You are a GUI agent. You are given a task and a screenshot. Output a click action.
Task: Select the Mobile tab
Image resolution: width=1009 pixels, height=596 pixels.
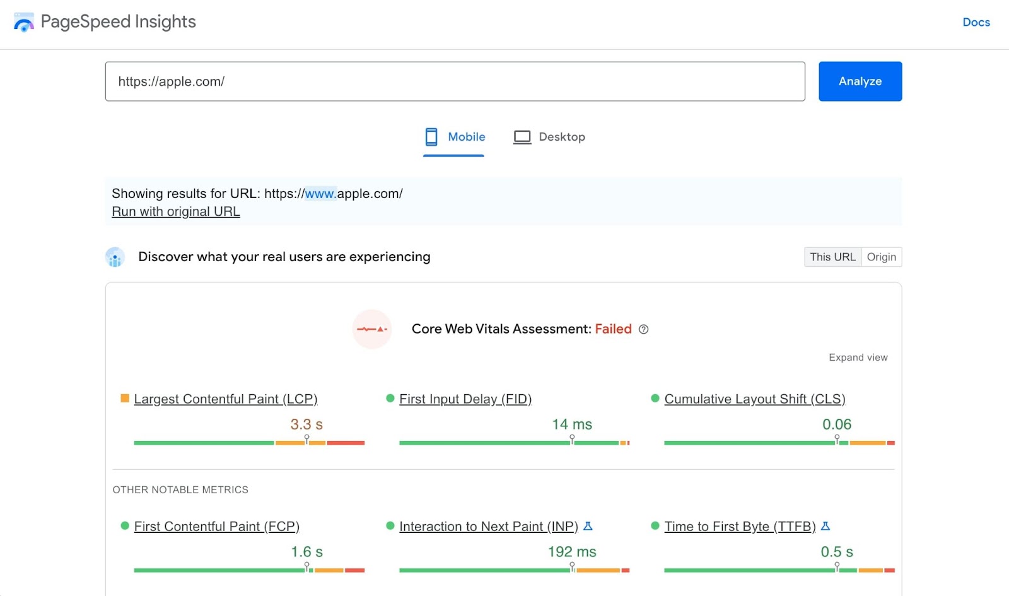(454, 137)
